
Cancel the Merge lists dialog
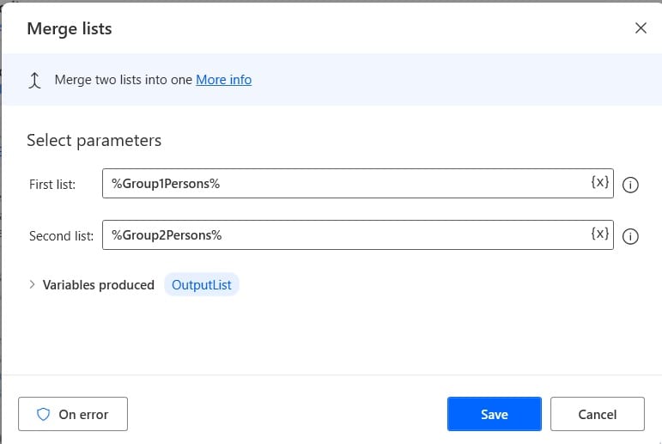coord(598,414)
